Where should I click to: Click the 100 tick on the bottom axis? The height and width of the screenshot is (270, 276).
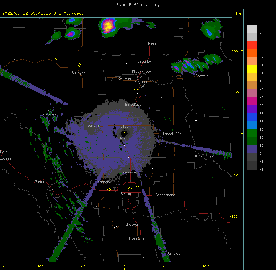pos(206,266)
